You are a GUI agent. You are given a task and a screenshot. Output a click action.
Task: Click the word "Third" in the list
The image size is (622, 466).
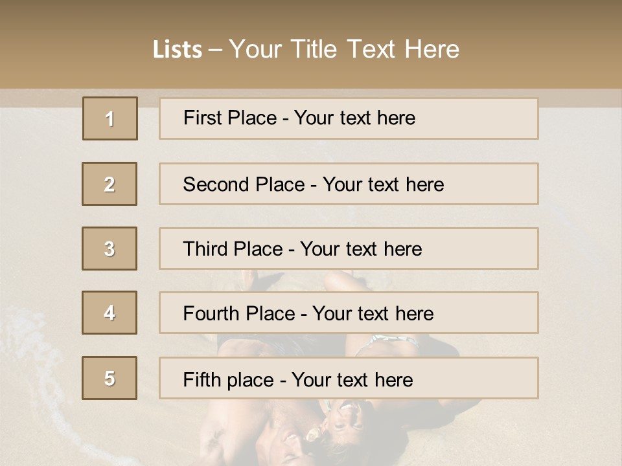coord(206,249)
